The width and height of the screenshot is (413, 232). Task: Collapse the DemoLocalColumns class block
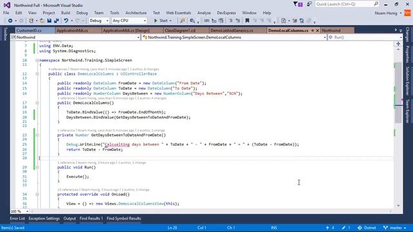tap(37, 74)
